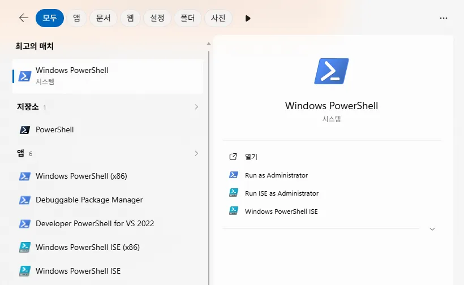Switch to the 웹 filter tab
464x285 pixels.
click(130, 18)
